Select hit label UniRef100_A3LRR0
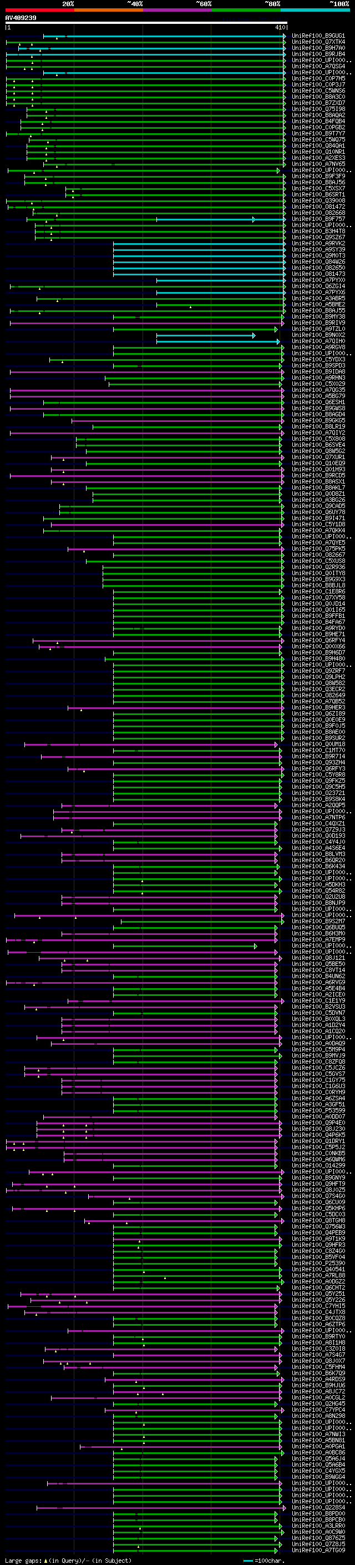The width and height of the screenshot is (355, 1565). point(318,1526)
